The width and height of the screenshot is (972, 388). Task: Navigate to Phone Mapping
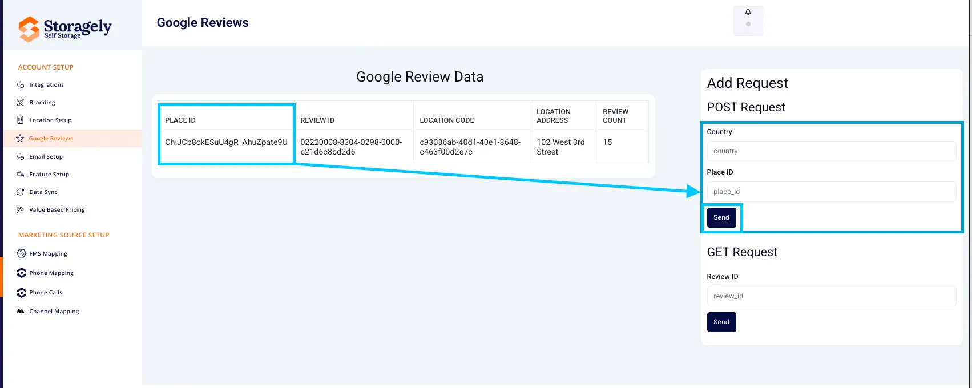pos(51,273)
